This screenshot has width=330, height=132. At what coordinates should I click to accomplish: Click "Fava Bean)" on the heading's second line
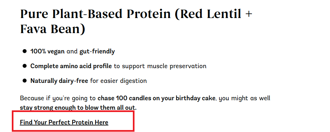[52, 29]
